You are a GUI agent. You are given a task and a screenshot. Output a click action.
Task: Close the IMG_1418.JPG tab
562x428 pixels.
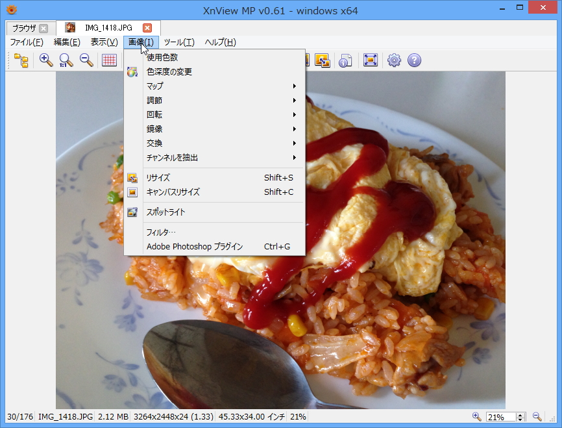(x=145, y=27)
